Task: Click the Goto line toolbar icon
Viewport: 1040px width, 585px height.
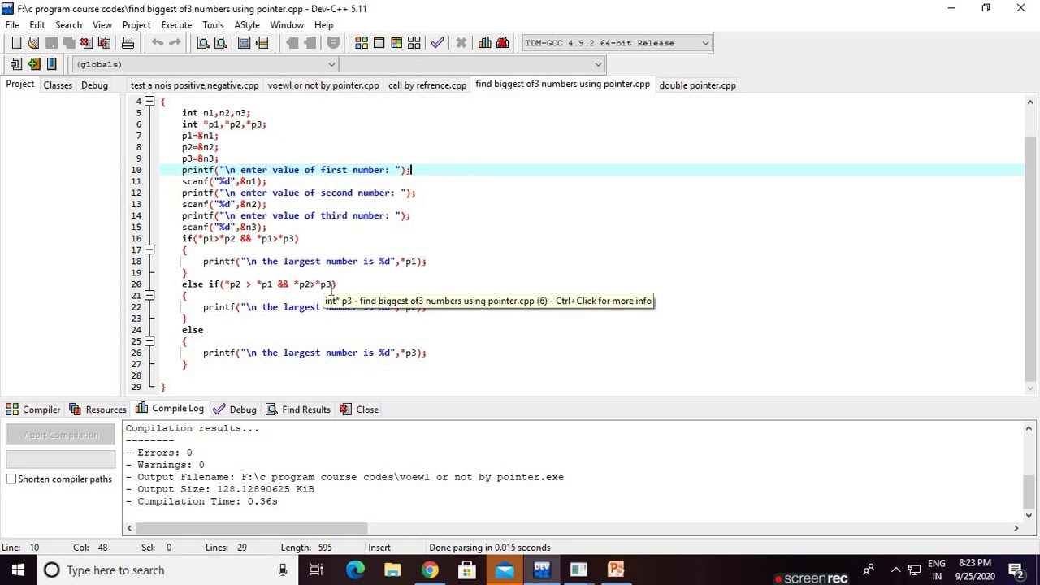Action: [262, 43]
